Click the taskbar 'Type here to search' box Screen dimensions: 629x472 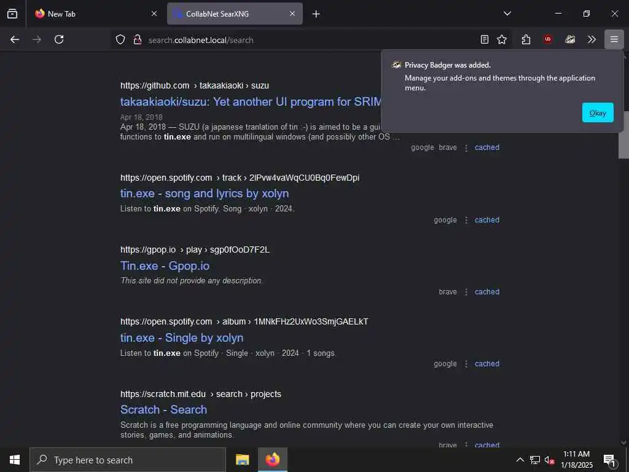click(128, 460)
